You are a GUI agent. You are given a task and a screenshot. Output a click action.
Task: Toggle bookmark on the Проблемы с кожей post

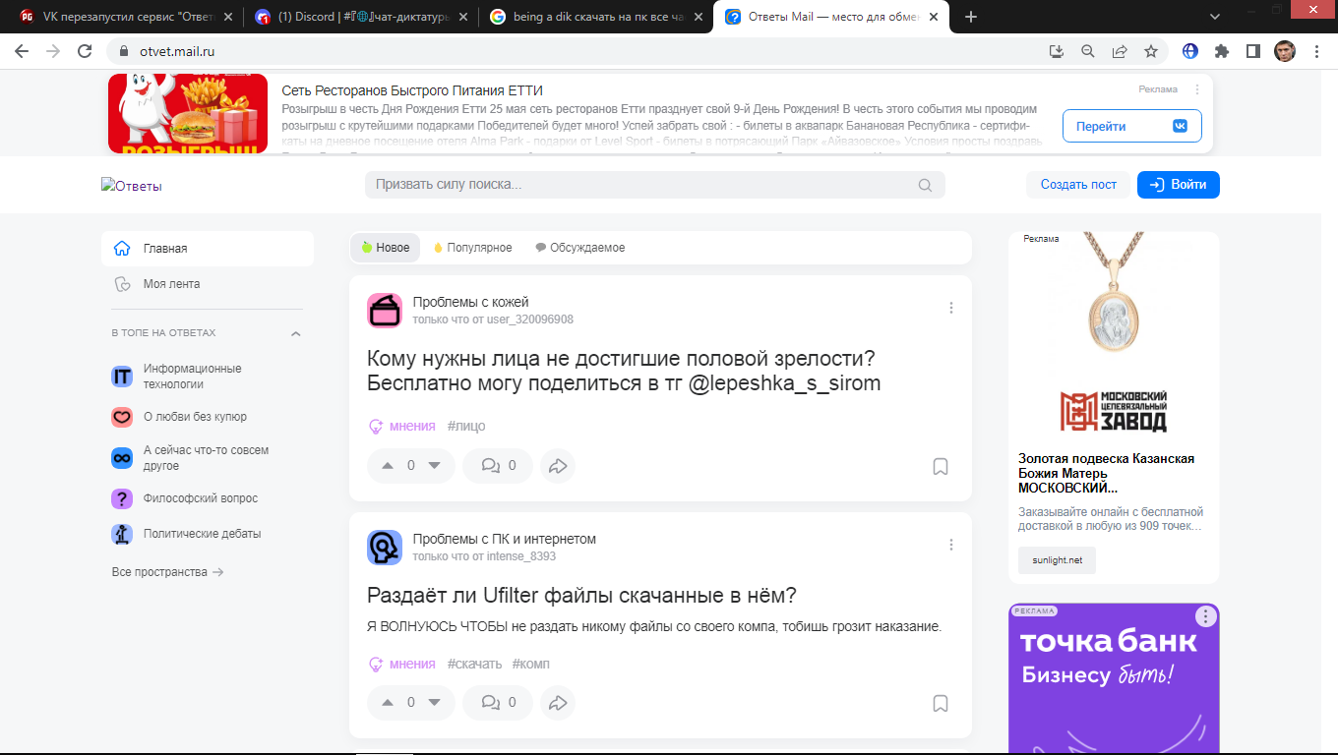[x=940, y=466]
